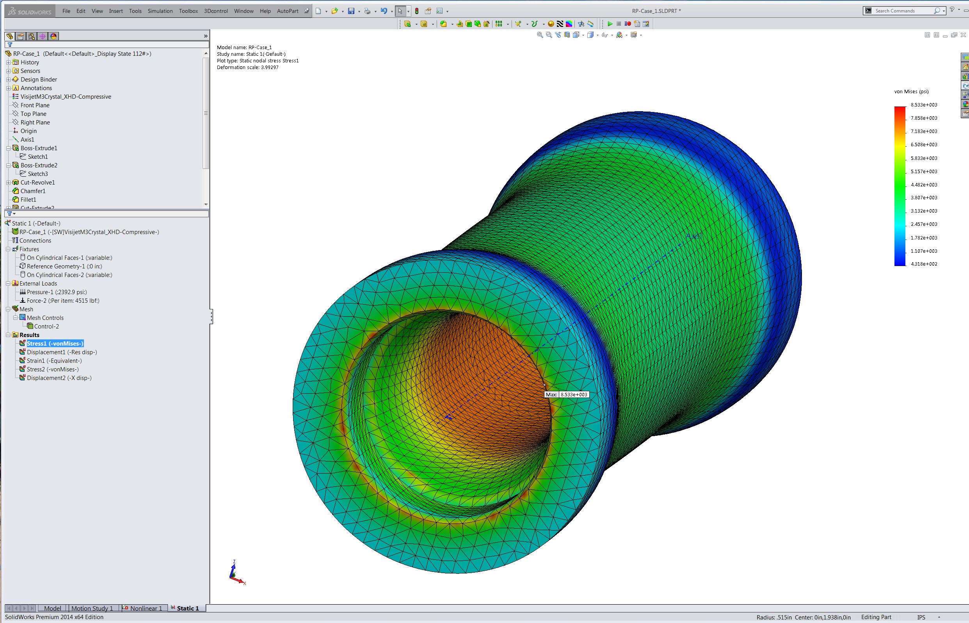The width and height of the screenshot is (969, 623).
Task: Switch to the Motion Study 1 tab
Action: [92, 608]
